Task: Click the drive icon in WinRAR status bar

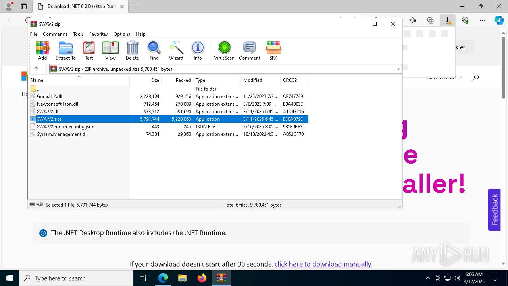Action: [x=32, y=205]
